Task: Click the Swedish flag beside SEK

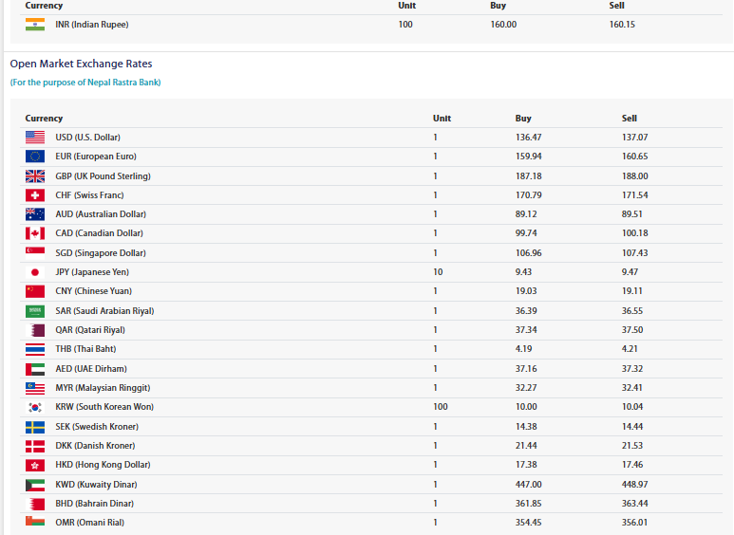Action: click(35, 427)
